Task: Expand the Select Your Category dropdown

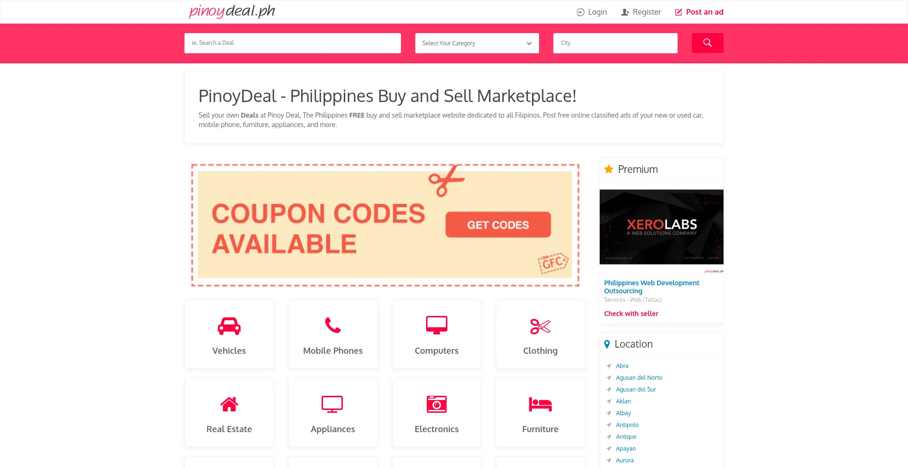Action: [x=477, y=43]
